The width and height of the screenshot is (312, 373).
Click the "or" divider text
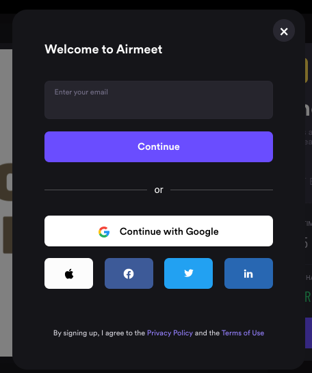(x=159, y=190)
